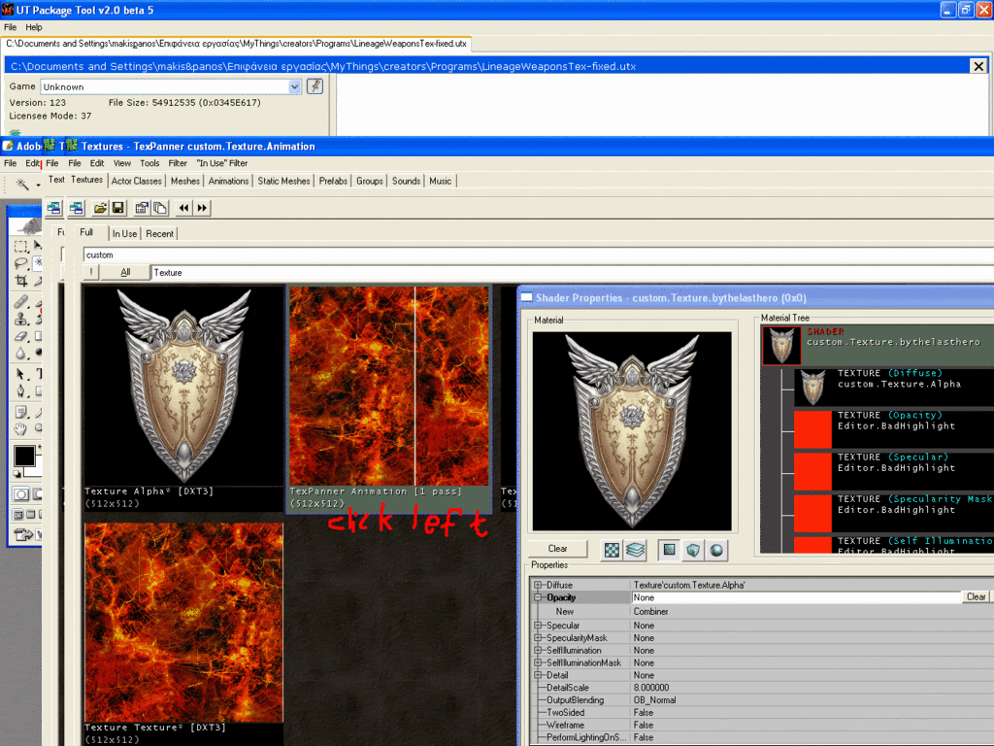Click the black foreground color swatch
The image size is (994, 746).
23,456
